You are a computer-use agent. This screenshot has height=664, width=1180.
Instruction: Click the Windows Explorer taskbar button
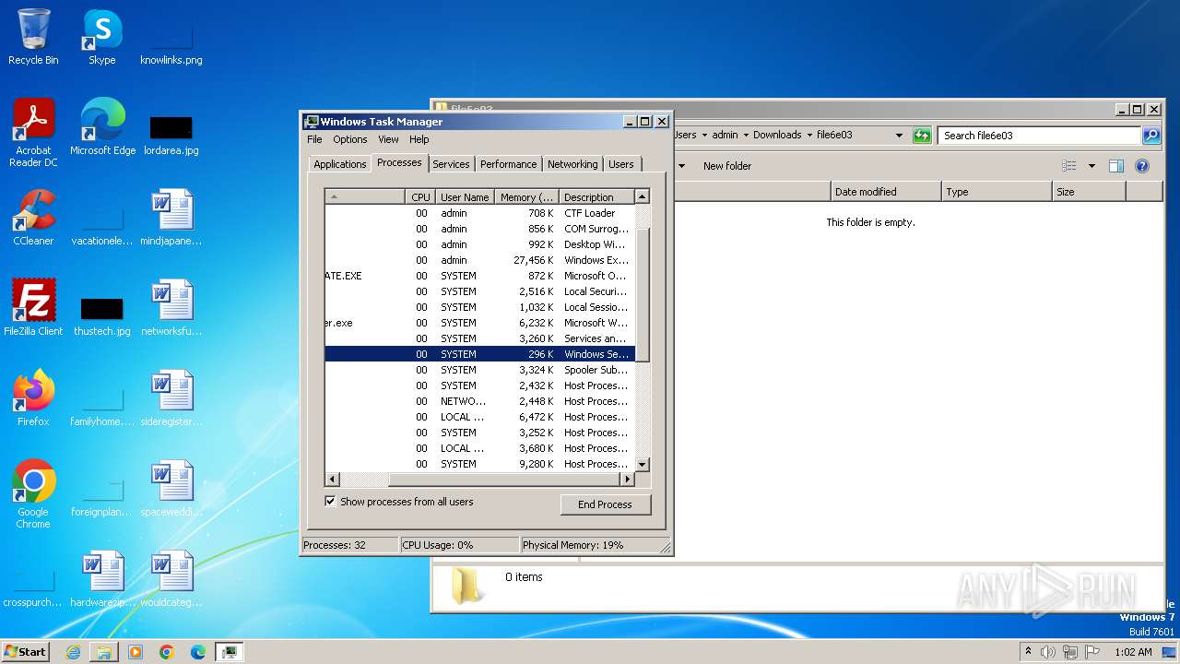(x=104, y=652)
